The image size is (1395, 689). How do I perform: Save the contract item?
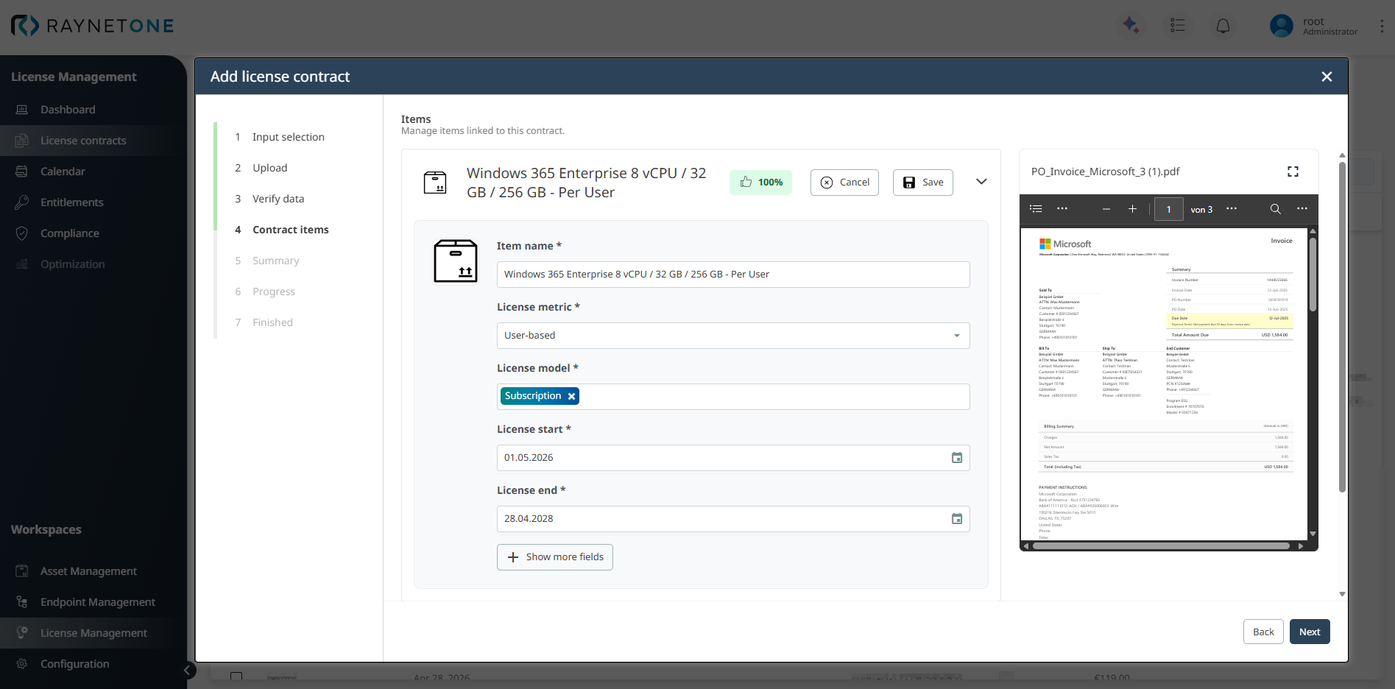pyautogui.click(x=923, y=183)
